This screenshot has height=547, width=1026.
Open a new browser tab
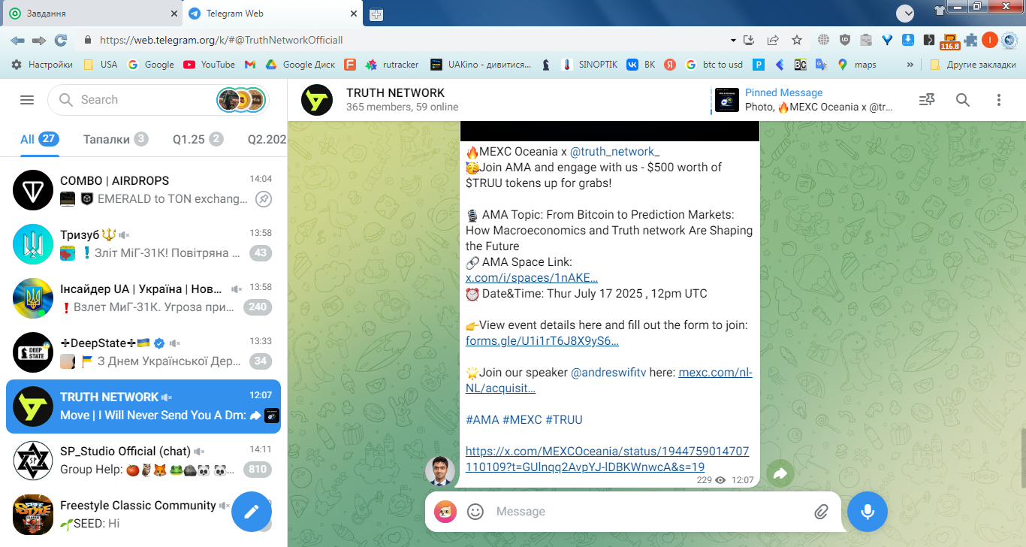tap(376, 14)
